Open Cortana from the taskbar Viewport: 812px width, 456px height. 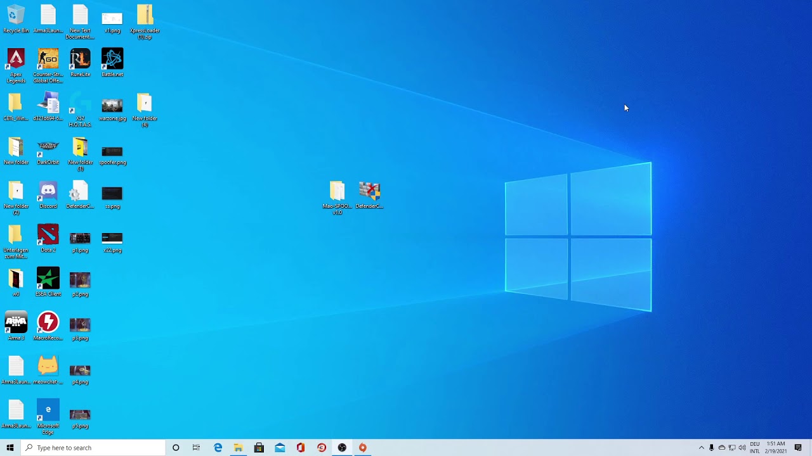(176, 448)
